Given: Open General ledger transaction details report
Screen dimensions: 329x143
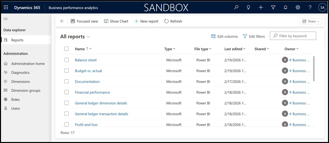Looking at the screenshot, I should [x=102, y=114].
